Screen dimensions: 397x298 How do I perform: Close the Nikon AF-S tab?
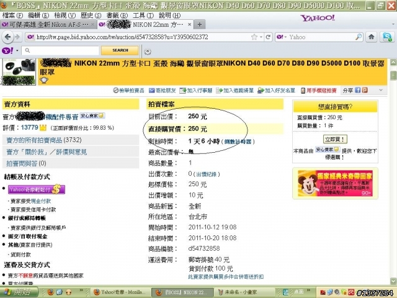pos(92,25)
